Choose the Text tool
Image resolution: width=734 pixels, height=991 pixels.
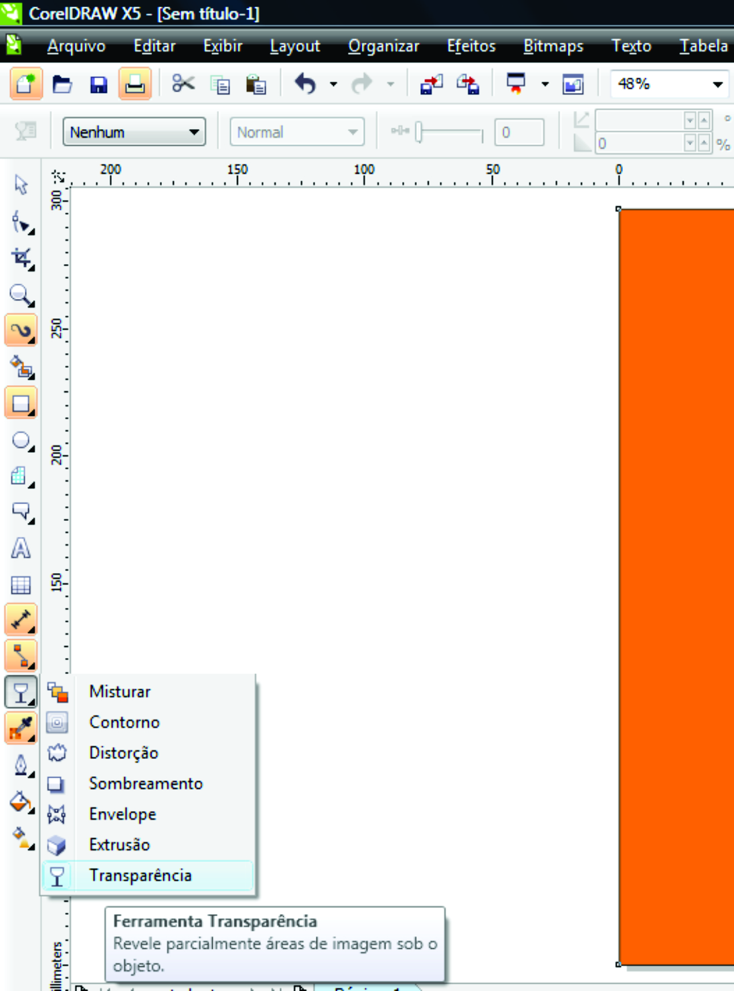pyautogui.click(x=20, y=548)
